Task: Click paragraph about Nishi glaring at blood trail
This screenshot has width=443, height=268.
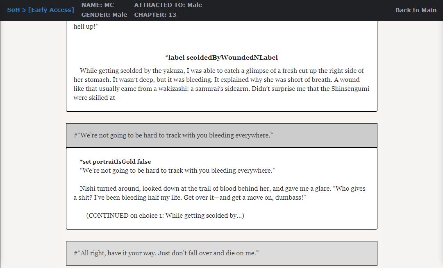Action: [220, 193]
